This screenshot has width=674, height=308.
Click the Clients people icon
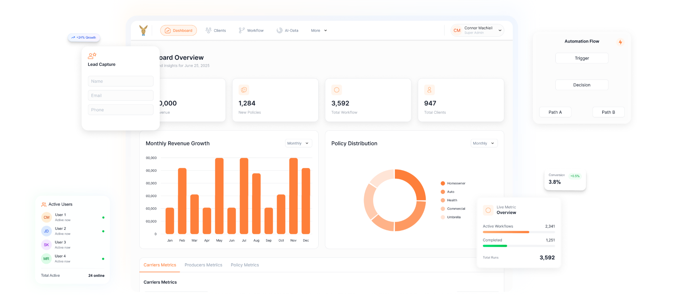[209, 31]
